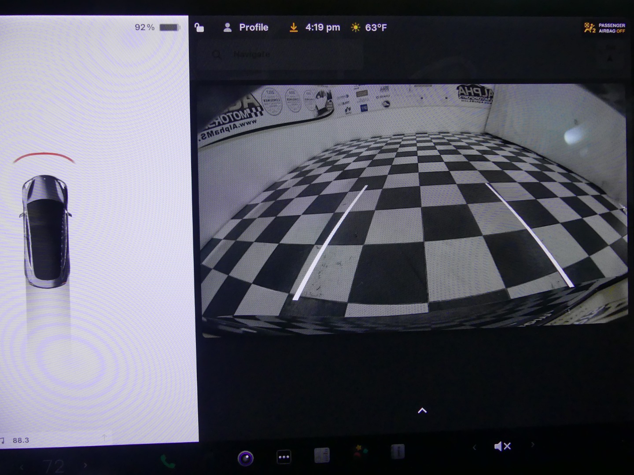Expand the upward chevron below camera view
The image size is (634, 475).
(x=422, y=410)
